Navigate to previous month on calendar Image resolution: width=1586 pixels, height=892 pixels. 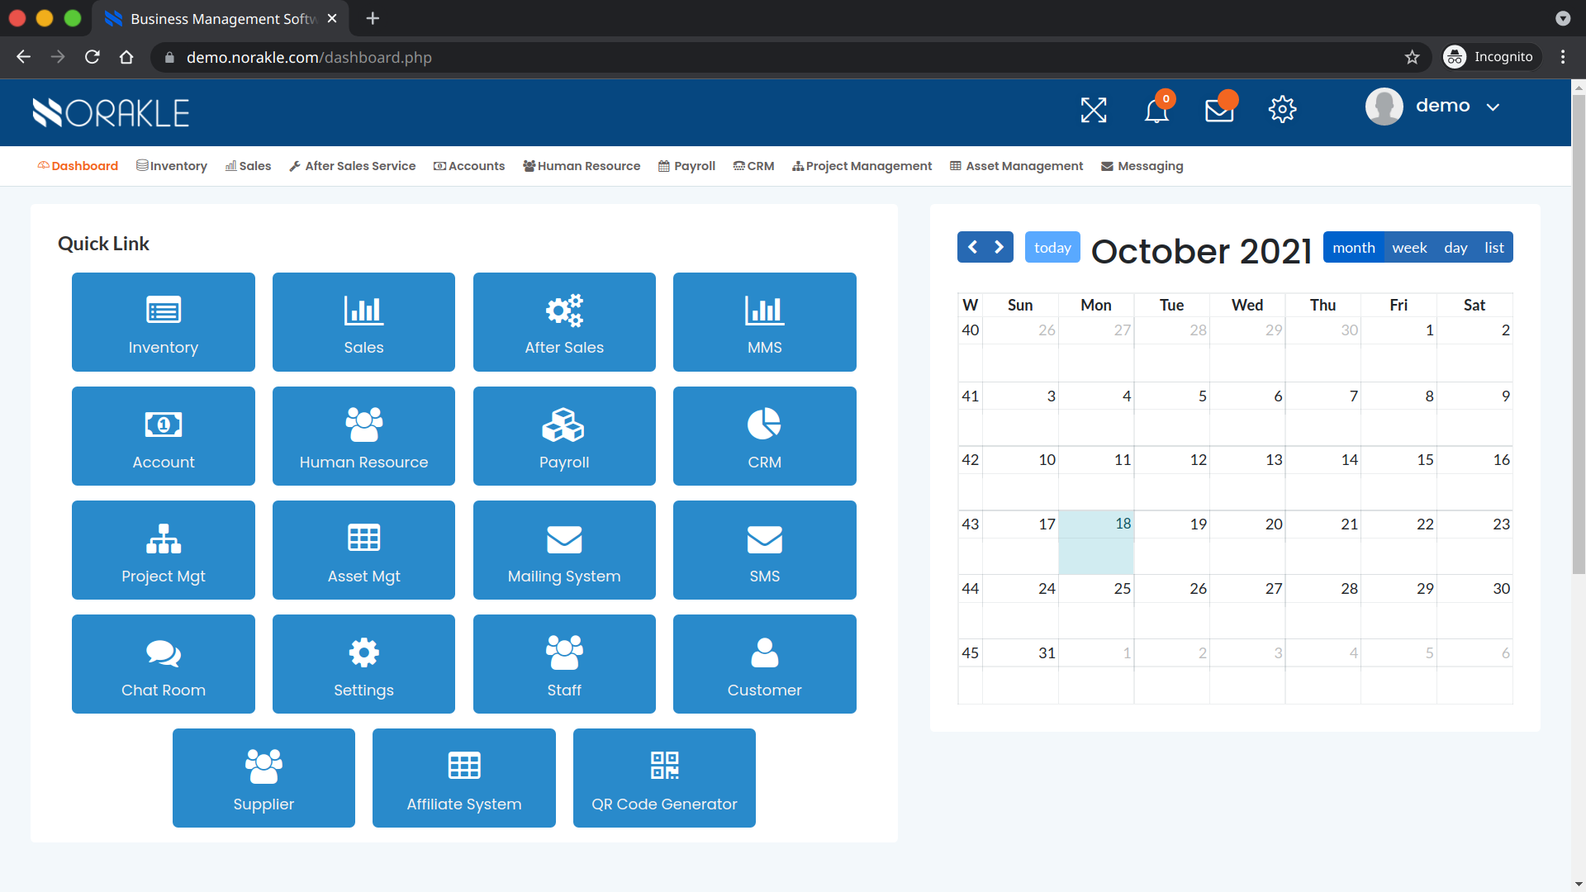973,247
